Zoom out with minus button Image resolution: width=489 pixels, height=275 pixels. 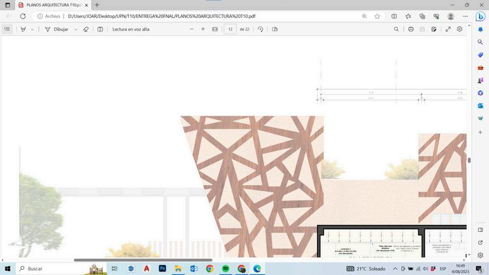[192, 29]
